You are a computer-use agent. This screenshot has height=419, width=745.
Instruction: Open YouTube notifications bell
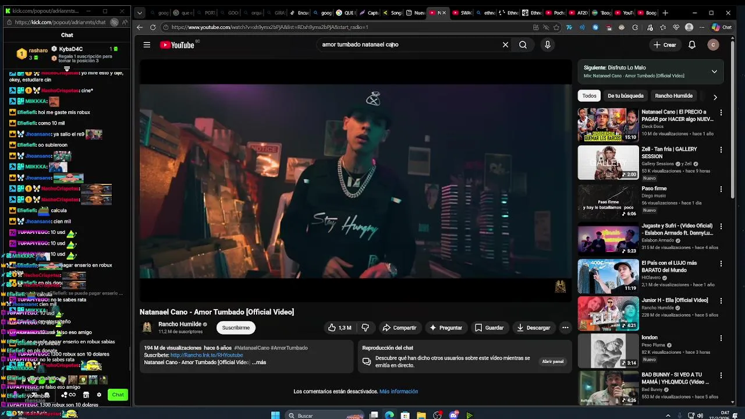point(692,45)
